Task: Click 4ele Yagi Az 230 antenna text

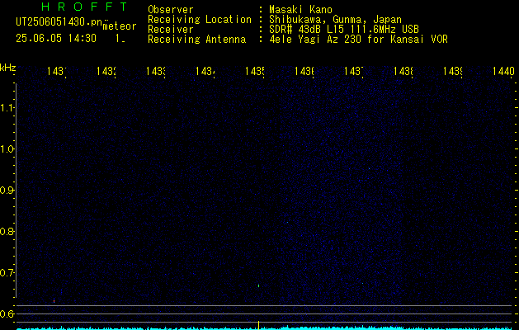Action: pos(358,40)
